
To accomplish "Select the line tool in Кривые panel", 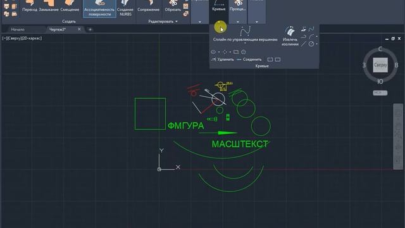I will [x=304, y=44].
